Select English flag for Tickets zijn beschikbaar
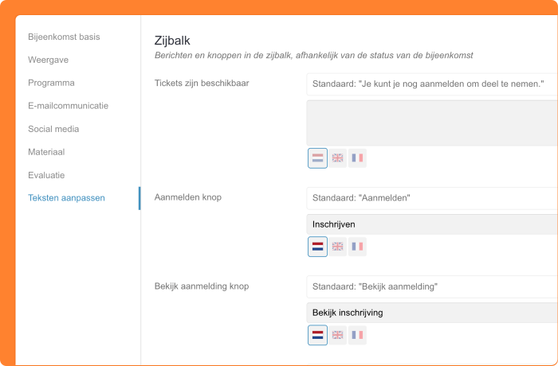This screenshot has width=558, height=366. coord(337,158)
